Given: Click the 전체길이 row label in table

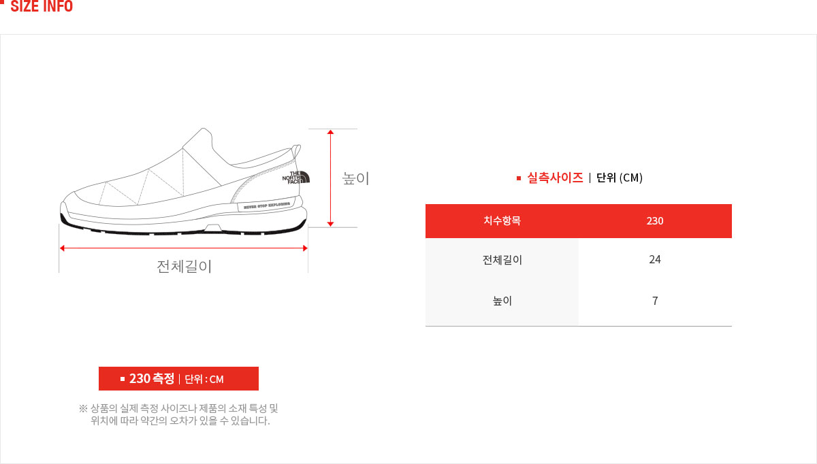Looking at the screenshot, I should (502, 259).
